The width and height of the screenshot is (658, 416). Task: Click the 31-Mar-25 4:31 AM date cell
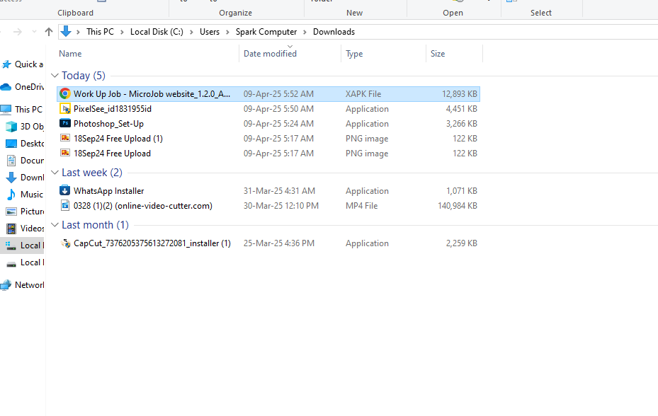[x=279, y=191]
